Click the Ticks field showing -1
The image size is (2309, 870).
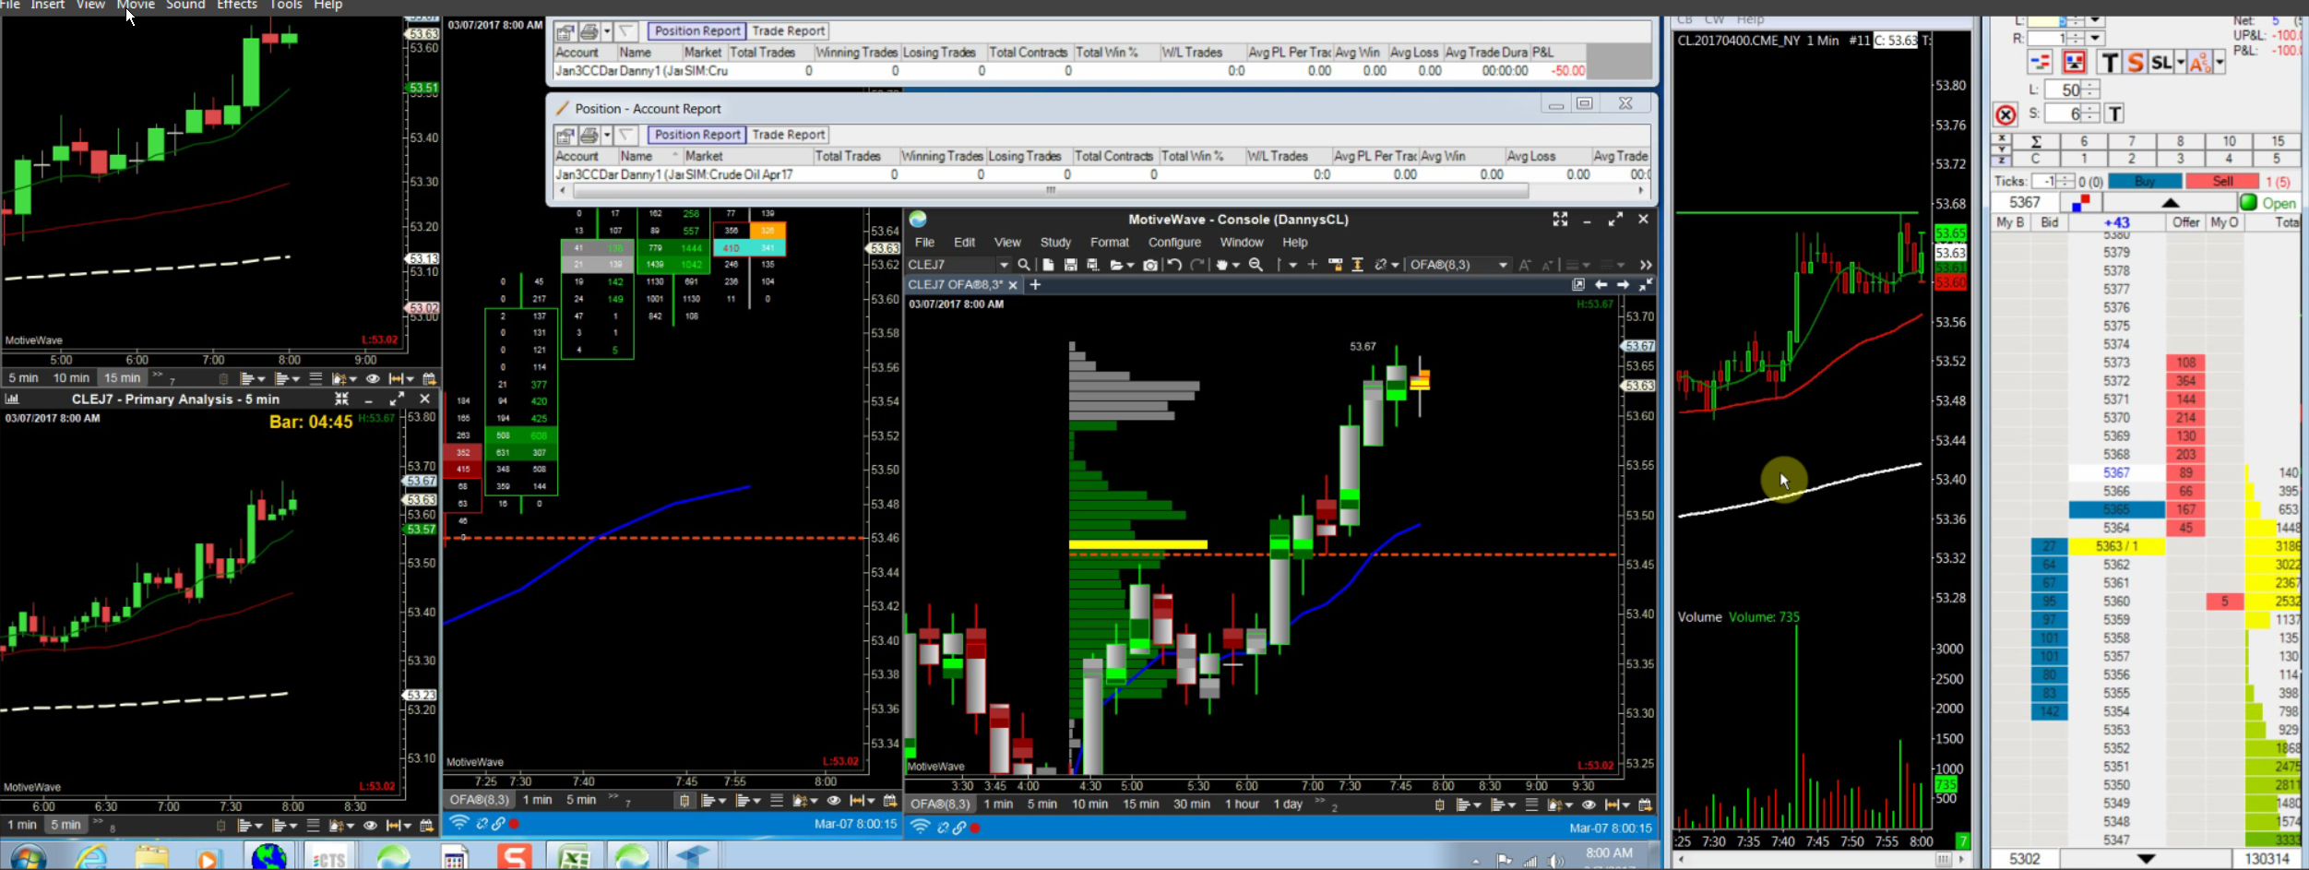pos(2044,182)
